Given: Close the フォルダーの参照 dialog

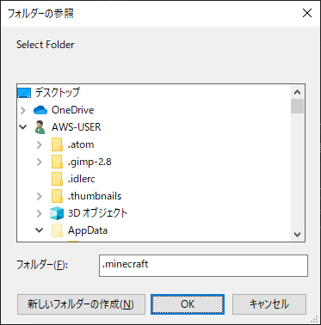Looking at the screenshot, I should (x=307, y=13).
